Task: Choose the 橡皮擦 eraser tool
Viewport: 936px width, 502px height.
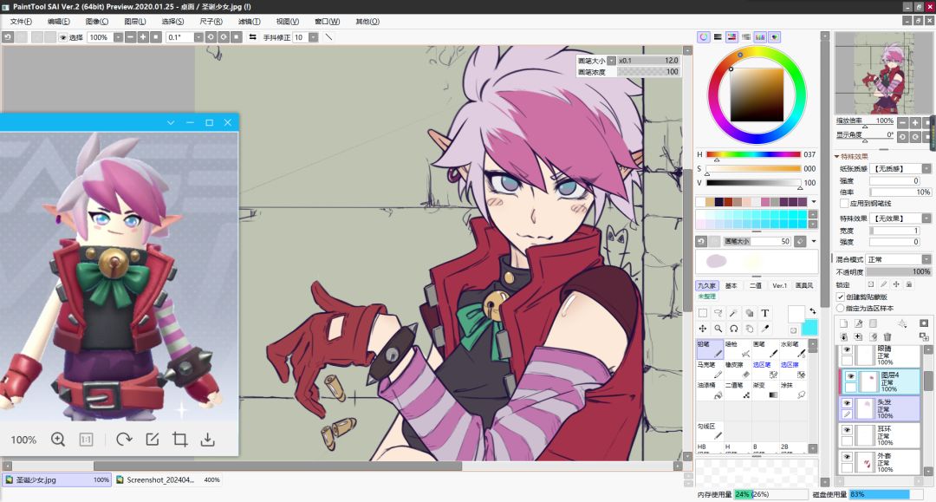Action: point(738,369)
